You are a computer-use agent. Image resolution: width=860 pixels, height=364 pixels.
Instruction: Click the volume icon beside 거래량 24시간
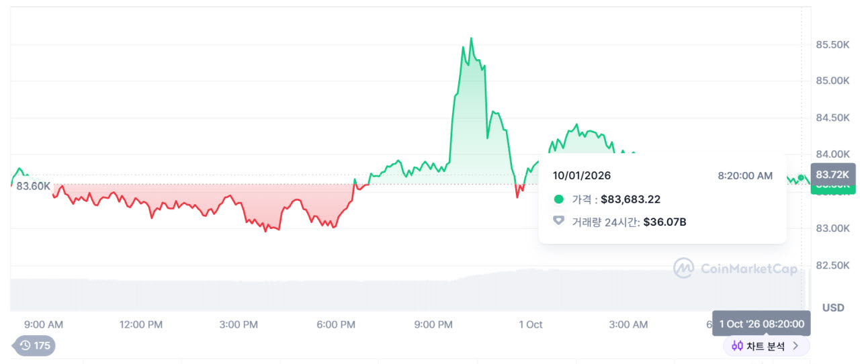click(x=558, y=221)
